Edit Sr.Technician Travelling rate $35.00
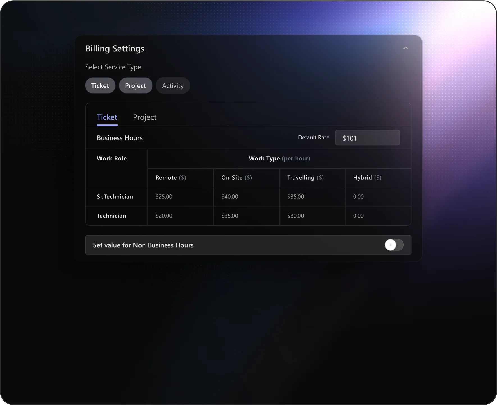The width and height of the screenshot is (497, 405). tap(296, 197)
